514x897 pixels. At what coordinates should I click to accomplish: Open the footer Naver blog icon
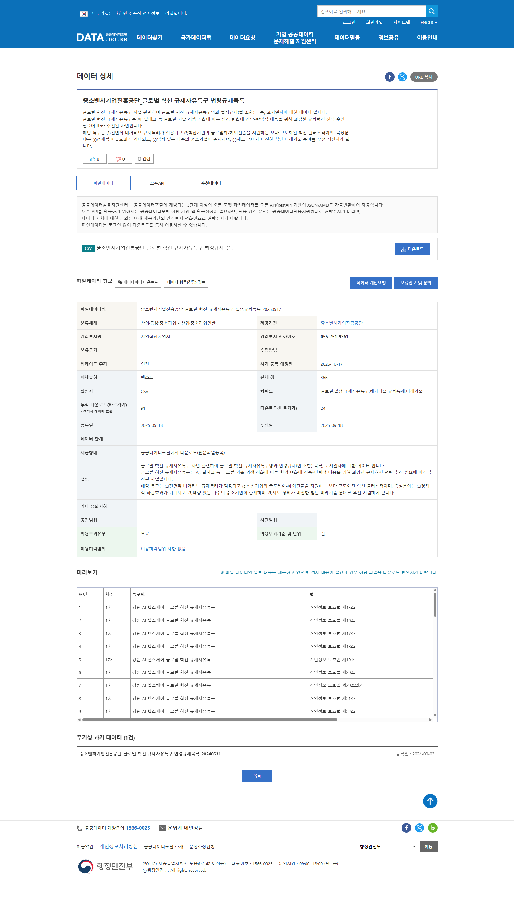point(432,828)
